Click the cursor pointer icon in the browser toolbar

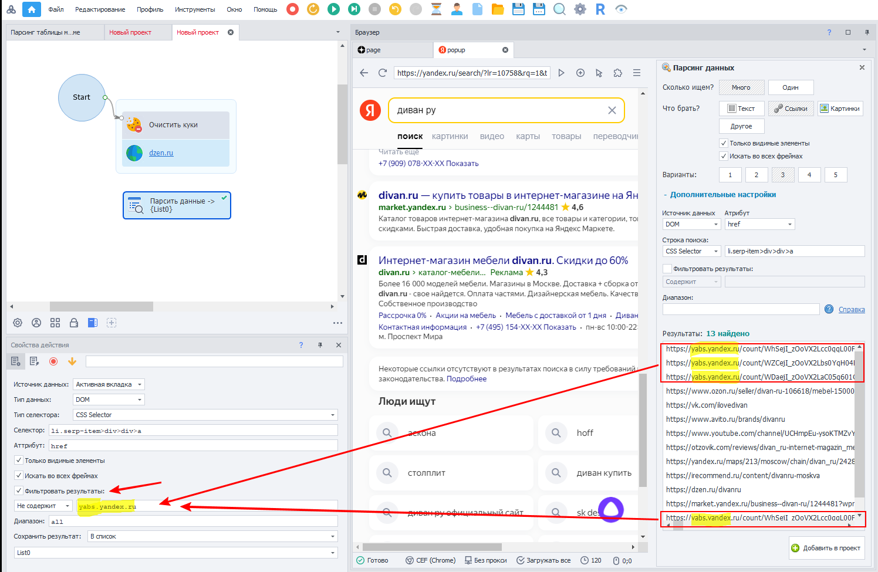click(599, 73)
